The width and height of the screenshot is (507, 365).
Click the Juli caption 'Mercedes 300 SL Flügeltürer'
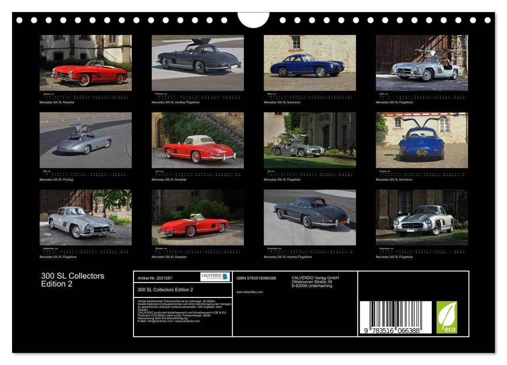282,180
